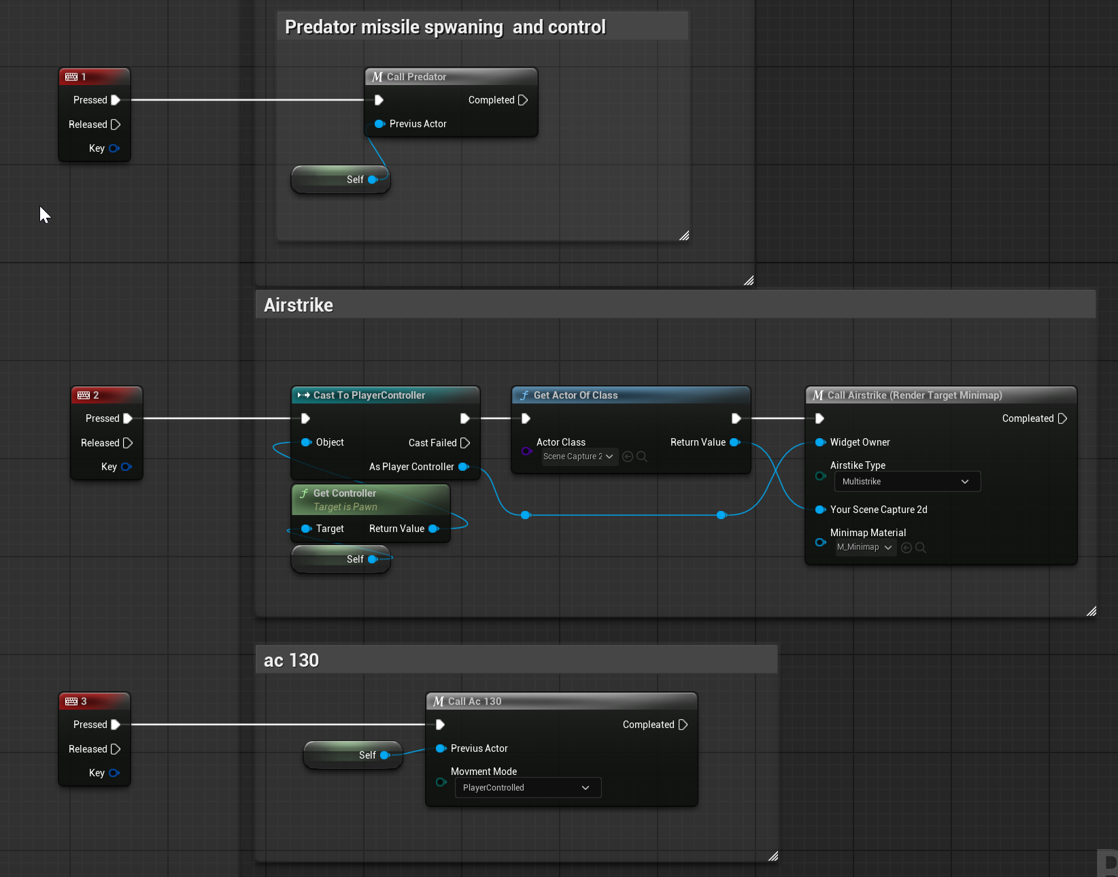1118x877 pixels.
Task: Click the Compleated exec pin on Call Ac 130
Action: (x=683, y=725)
